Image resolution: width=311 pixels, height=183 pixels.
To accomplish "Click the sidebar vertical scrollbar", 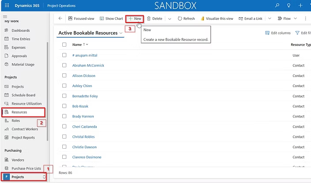I will 47,91.
